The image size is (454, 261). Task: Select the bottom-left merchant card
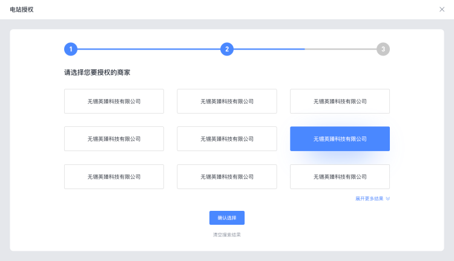tap(114, 176)
